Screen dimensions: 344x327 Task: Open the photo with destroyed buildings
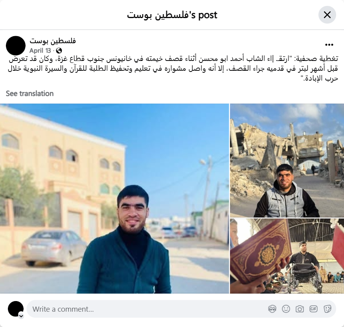click(287, 160)
